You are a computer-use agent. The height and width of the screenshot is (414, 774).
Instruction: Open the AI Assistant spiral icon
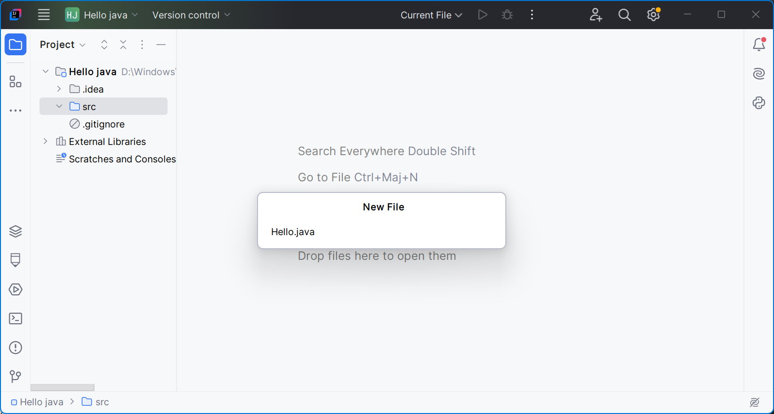759,74
